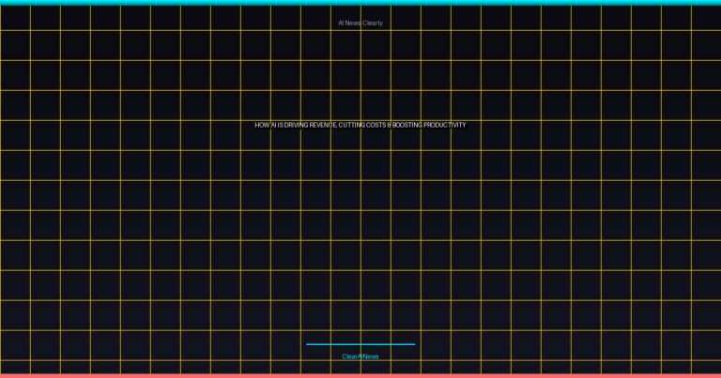Open the ClearAINews link
The height and width of the screenshot is (378, 721).
tap(360, 356)
